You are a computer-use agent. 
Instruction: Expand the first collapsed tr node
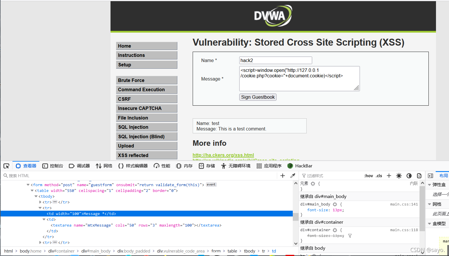40,202
